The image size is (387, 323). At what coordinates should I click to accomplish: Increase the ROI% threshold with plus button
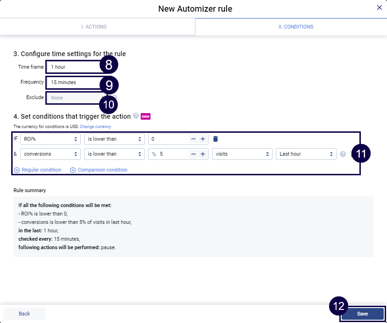tap(203, 139)
